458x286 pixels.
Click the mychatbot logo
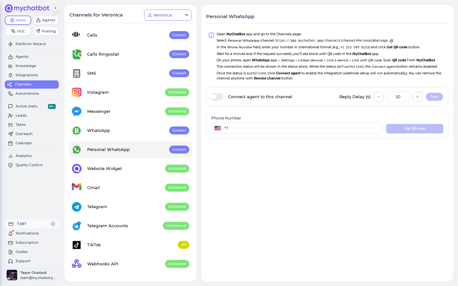click(27, 8)
